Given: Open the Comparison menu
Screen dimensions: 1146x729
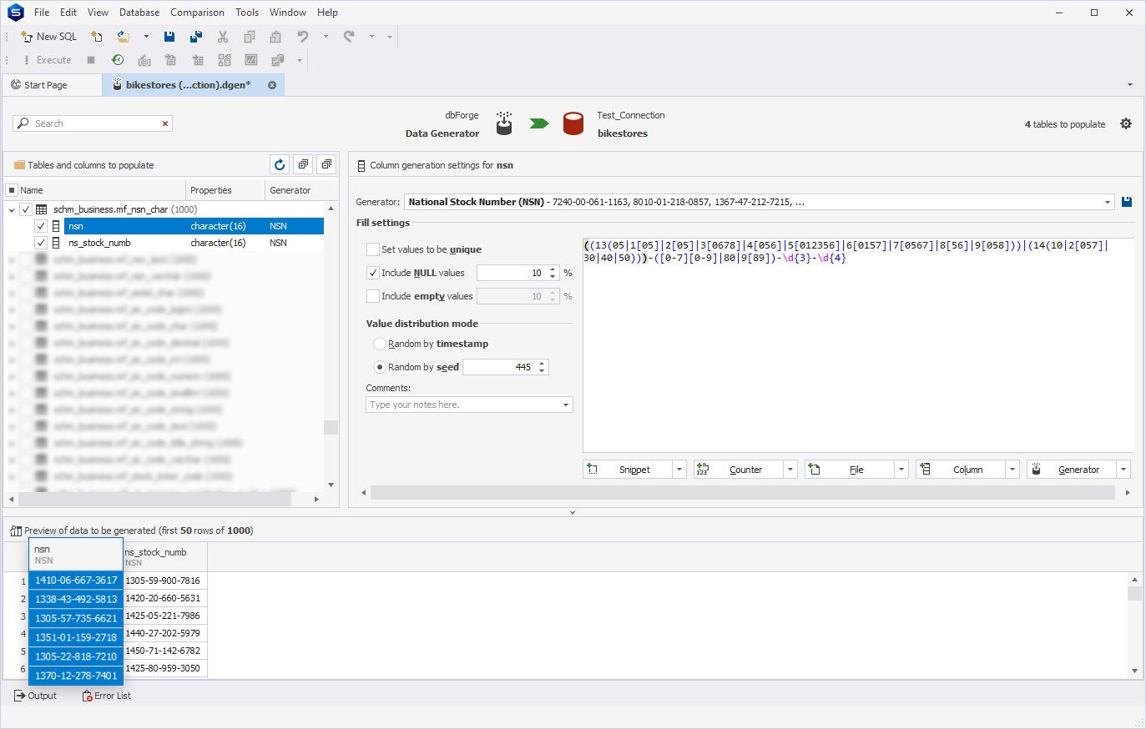Looking at the screenshot, I should [x=197, y=13].
